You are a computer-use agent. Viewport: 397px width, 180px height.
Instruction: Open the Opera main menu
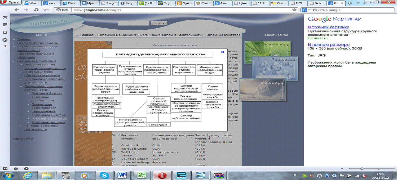tap(11, 3)
